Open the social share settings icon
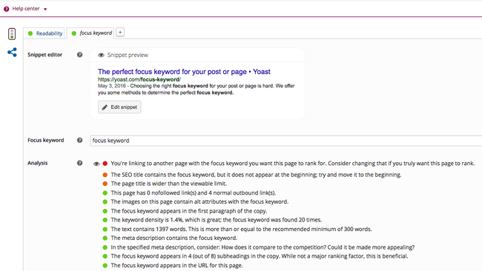 click(x=12, y=52)
